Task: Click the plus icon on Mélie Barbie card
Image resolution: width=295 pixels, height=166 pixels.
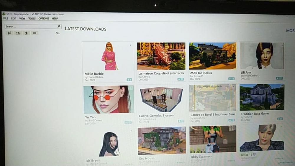Action: pyautogui.click(x=130, y=45)
